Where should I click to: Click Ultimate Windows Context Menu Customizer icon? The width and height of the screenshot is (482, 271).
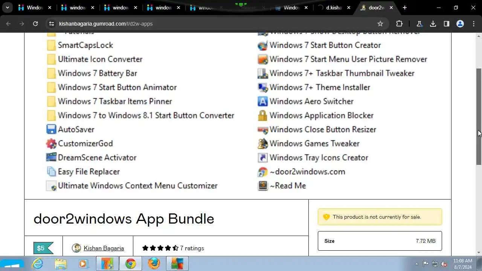tap(51, 186)
